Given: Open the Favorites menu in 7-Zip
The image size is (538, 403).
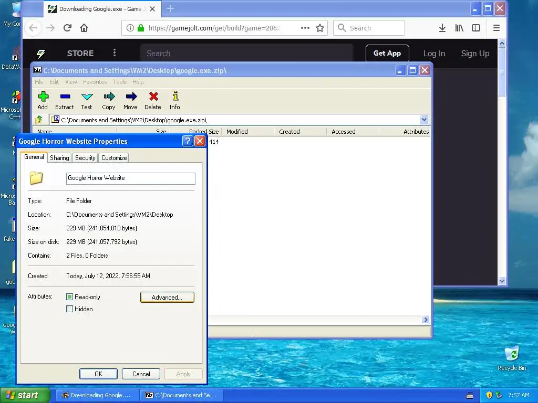Looking at the screenshot, I should coord(95,82).
